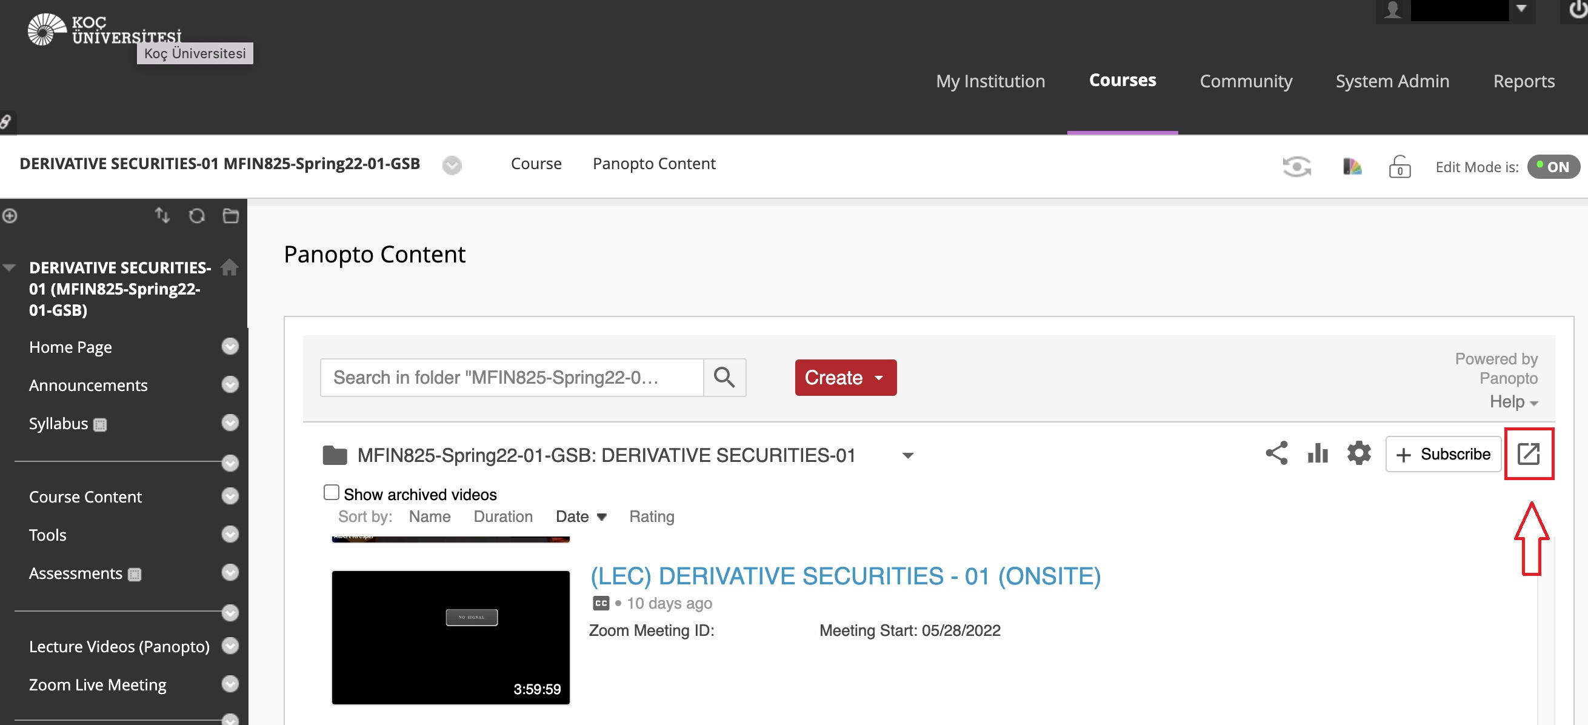Image resolution: width=1588 pixels, height=725 pixels.
Task: Click the reorder arrows icon in sidebar
Action: pos(162,215)
